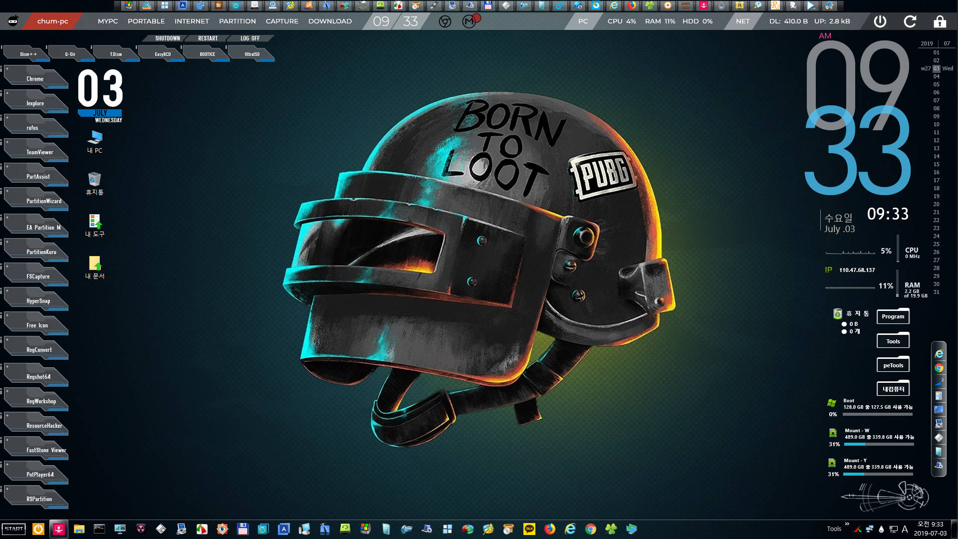This screenshot has width=958, height=539.
Task: Click the padlock lock icon in top bar
Action: [x=940, y=21]
